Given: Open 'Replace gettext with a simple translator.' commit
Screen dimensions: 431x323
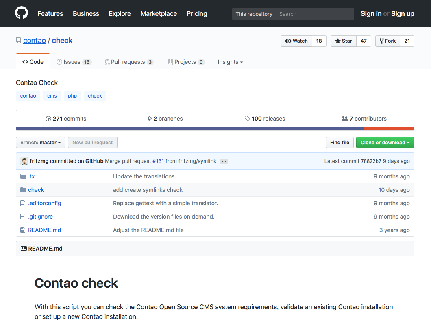Looking at the screenshot, I should tap(165, 203).
